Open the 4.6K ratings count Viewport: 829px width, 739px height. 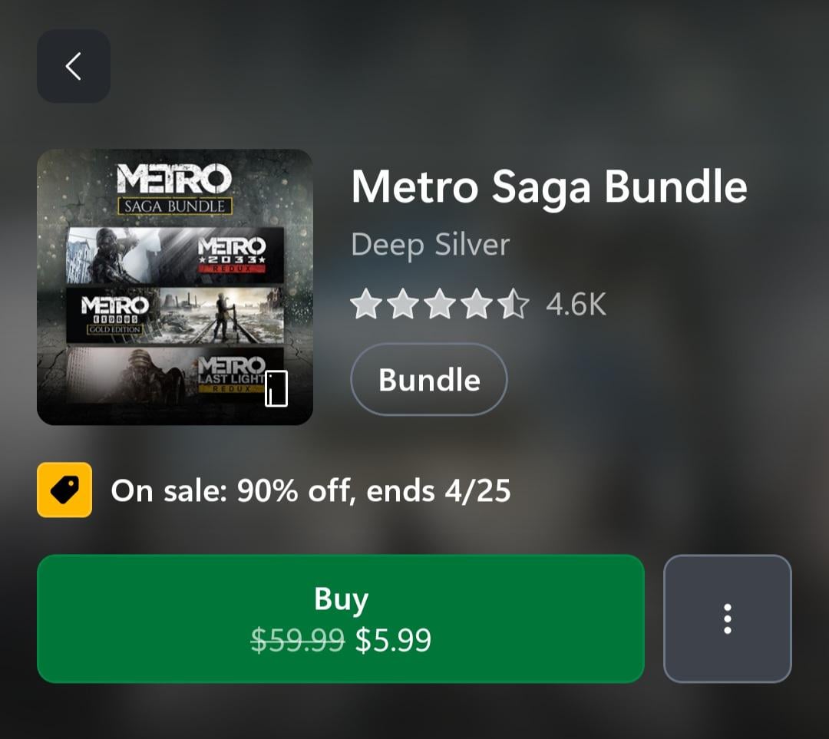[576, 305]
